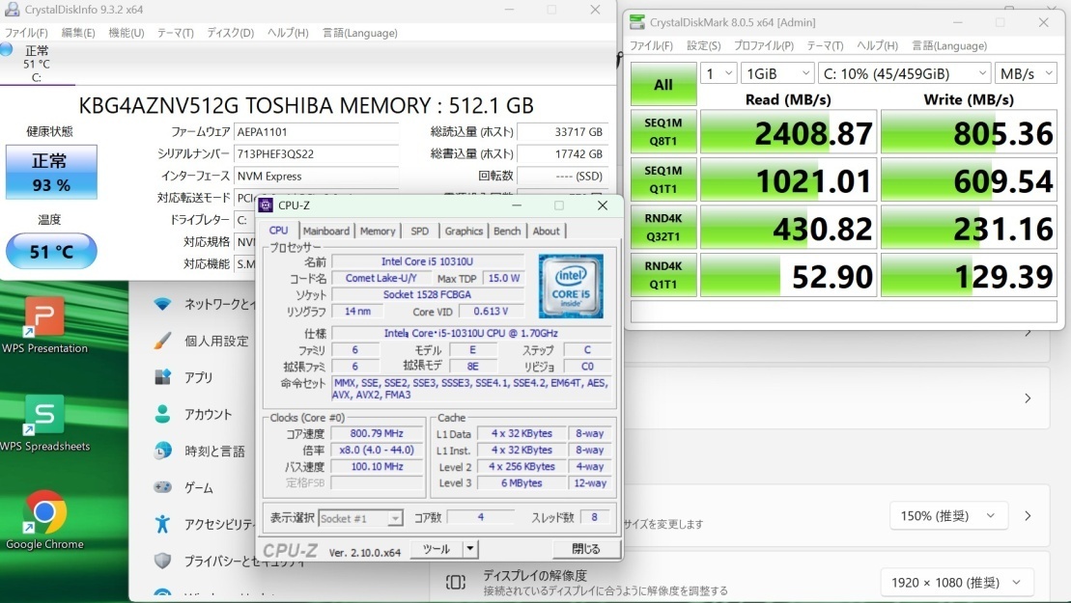1071x603 pixels.
Task: Open test size dropdown showing 1GiB
Action: (777, 73)
